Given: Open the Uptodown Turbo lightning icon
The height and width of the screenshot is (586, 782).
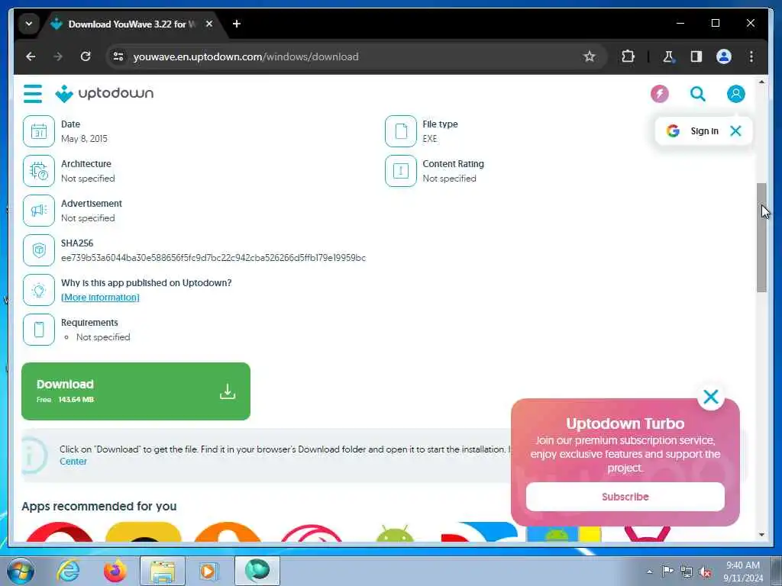Looking at the screenshot, I should pos(659,94).
